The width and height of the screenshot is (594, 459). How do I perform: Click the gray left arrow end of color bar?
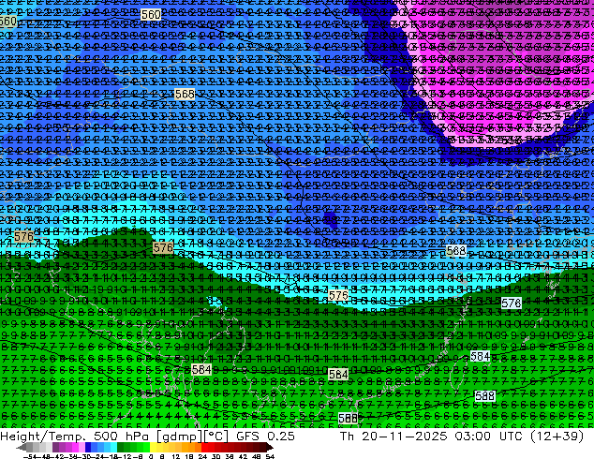click(x=21, y=447)
